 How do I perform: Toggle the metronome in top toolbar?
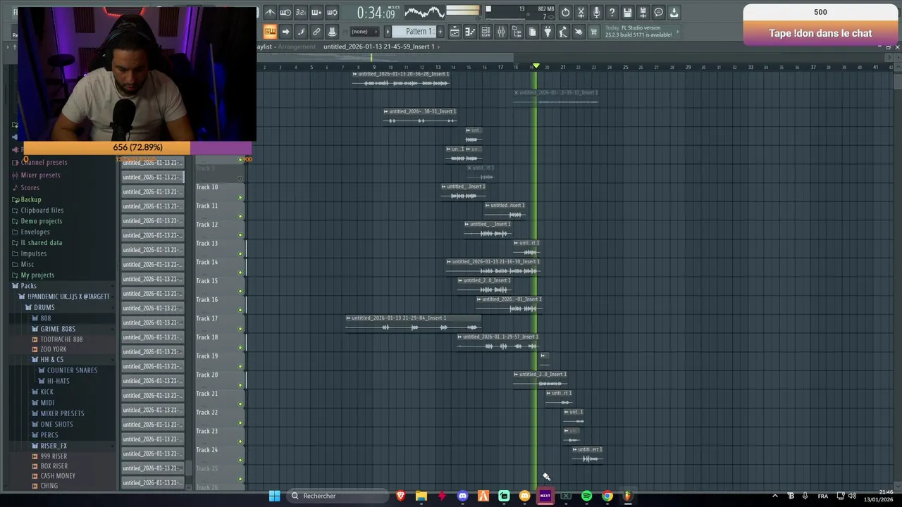point(270,12)
